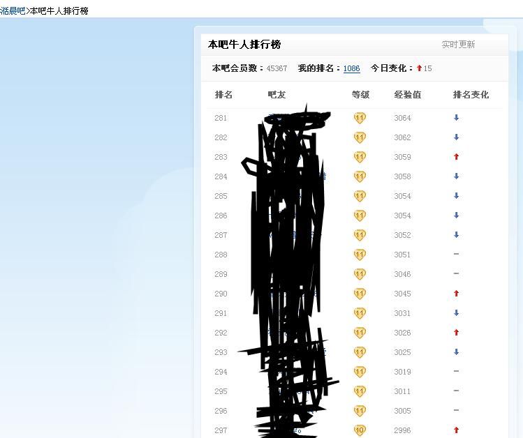Click level 11 badge in rank 296 row
The image size is (523, 438).
pos(360,411)
